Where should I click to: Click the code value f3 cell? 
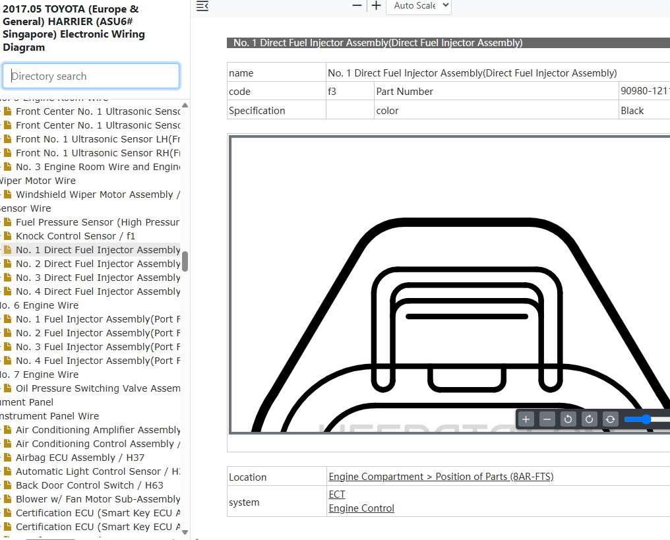(x=350, y=91)
